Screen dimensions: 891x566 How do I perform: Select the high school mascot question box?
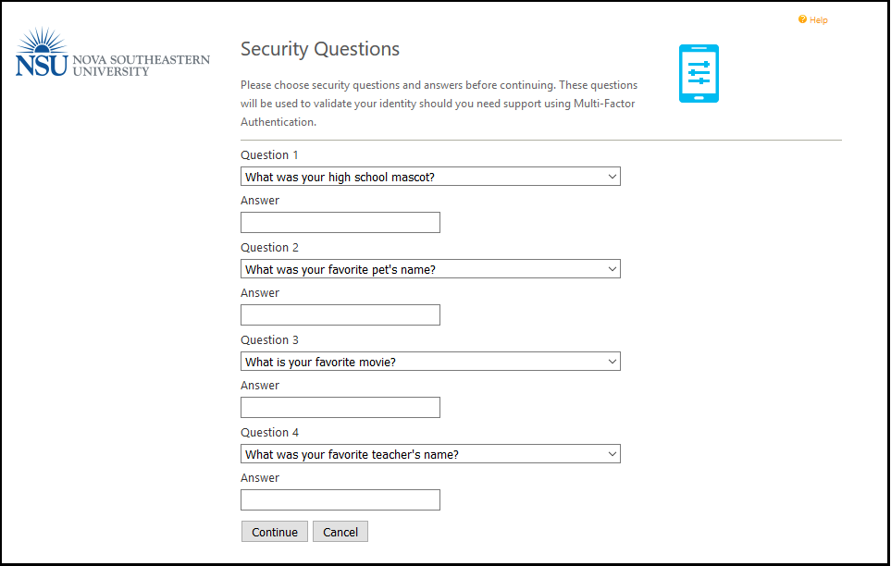(430, 177)
